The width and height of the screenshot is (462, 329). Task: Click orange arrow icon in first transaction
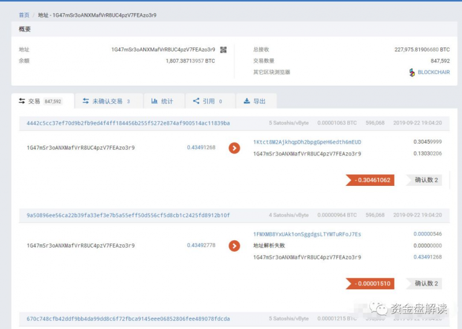coord(234,148)
